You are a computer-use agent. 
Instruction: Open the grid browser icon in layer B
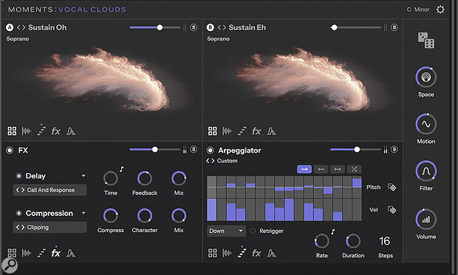[213, 131]
